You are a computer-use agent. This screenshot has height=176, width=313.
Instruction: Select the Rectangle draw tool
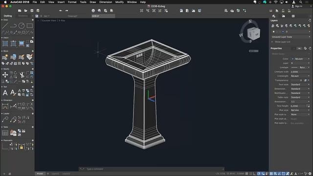pos(30,26)
